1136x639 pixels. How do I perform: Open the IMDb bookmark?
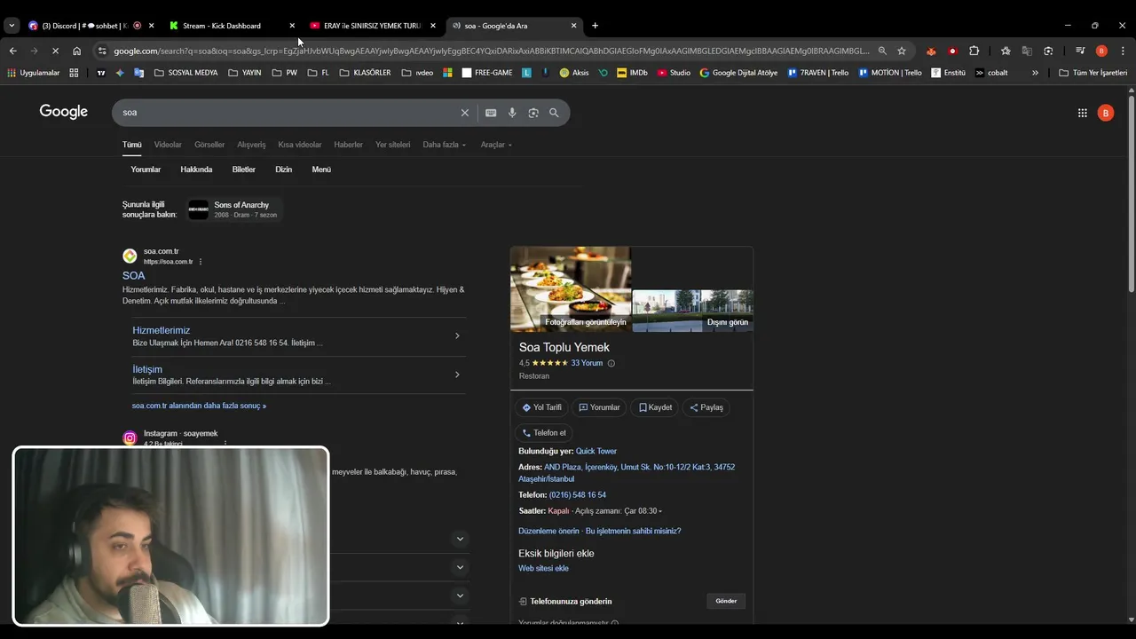633,73
